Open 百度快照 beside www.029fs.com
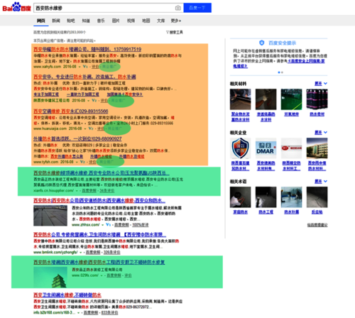 pos(114,275)
